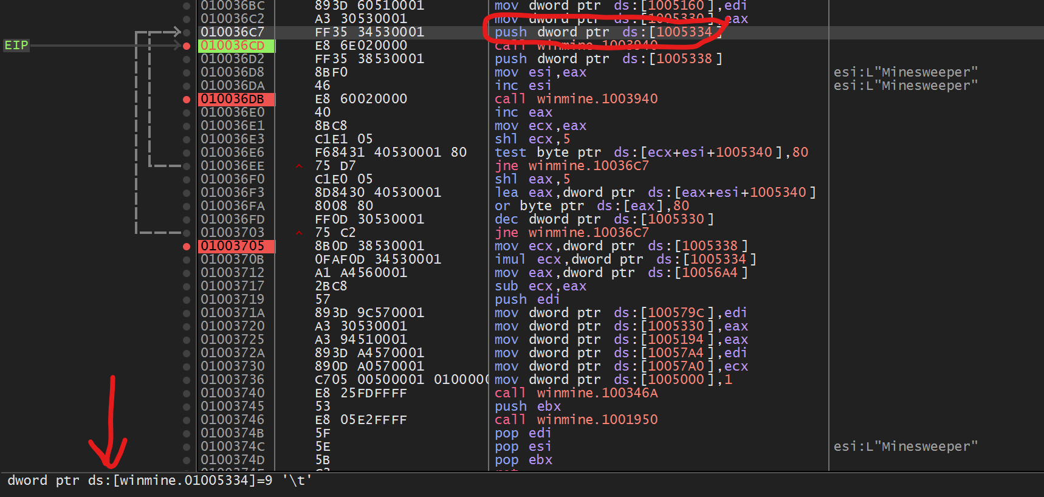Select the opcode bytes FF35 38530001
This screenshot has width=1044, height=497.
tap(369, 59)
